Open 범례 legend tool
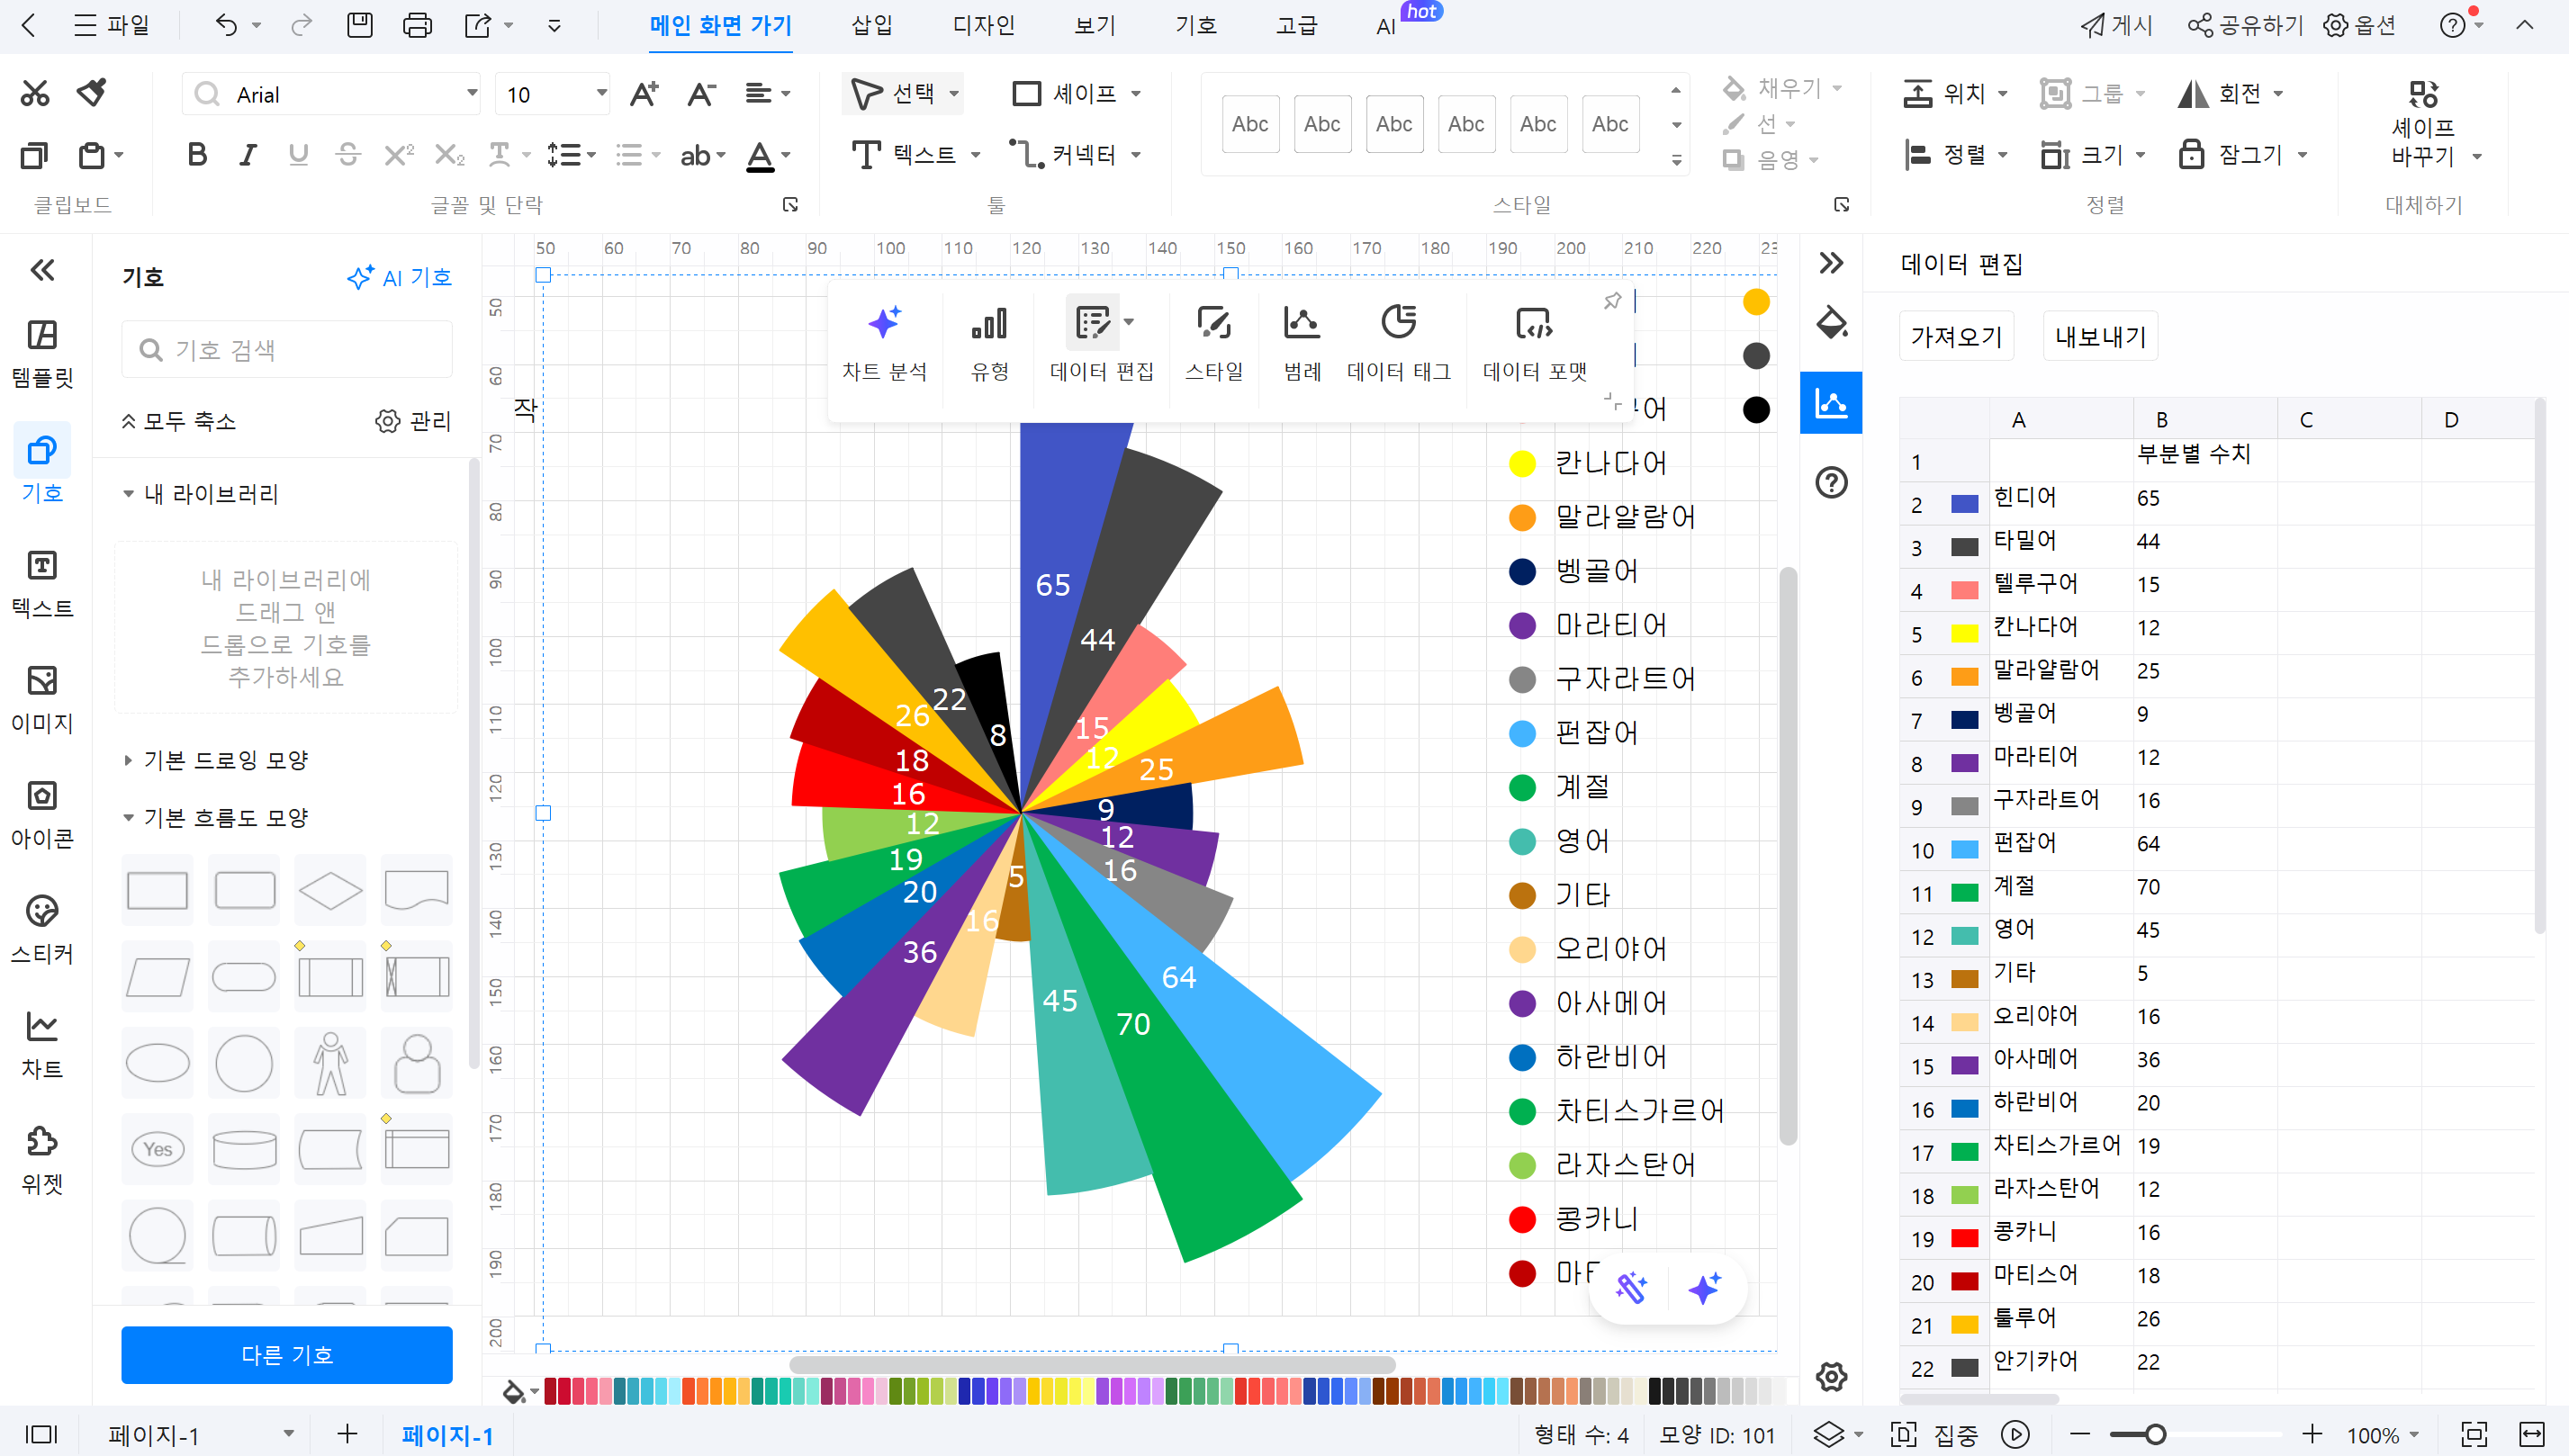Image resolution: width=2569 pixels, height=1456 pixels. [x=1302, y=344]
